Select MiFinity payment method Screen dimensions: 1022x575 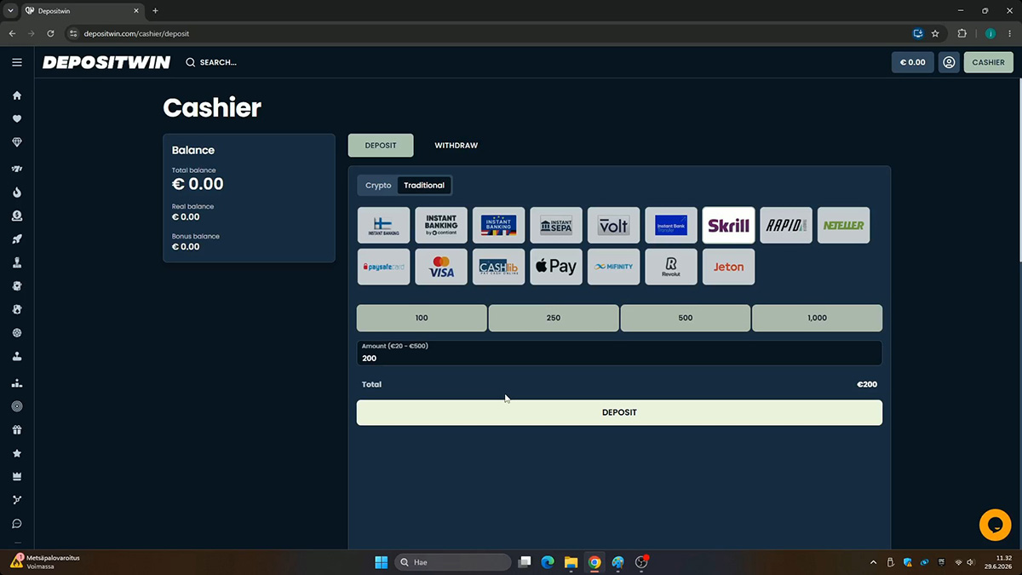(613, 267)
